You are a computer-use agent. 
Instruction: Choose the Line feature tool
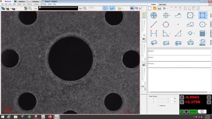(154, 24)
